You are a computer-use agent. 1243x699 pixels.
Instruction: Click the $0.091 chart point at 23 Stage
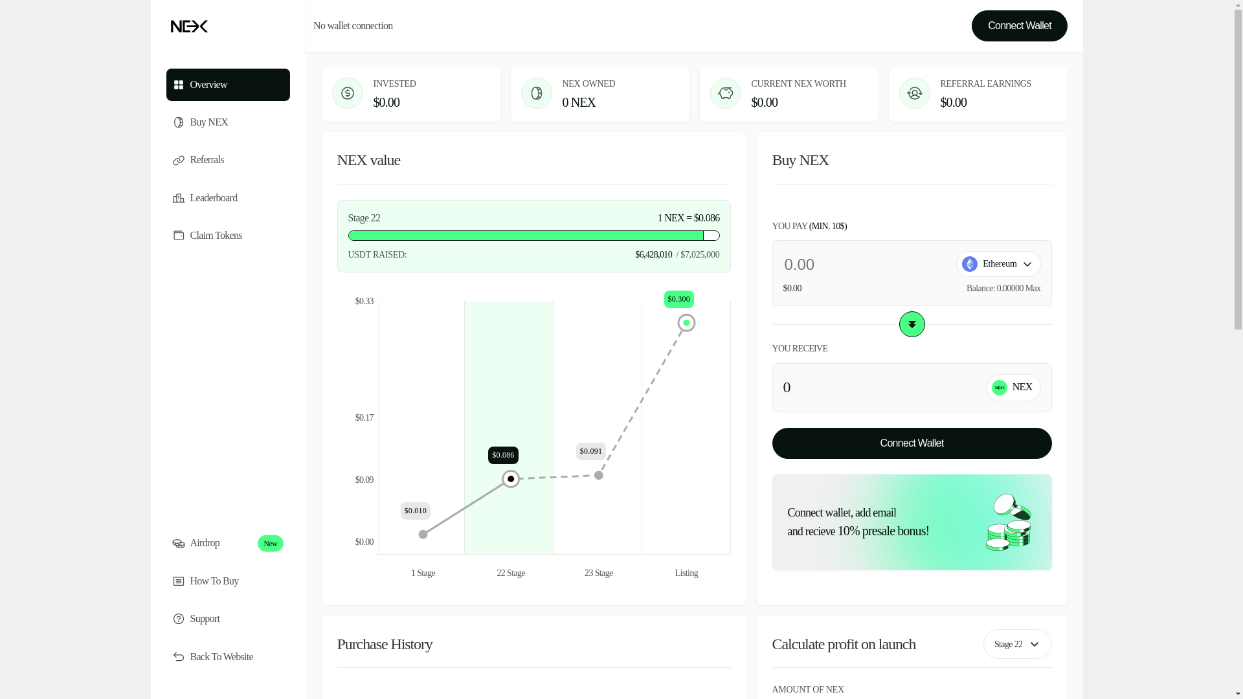tap(599, 476)
